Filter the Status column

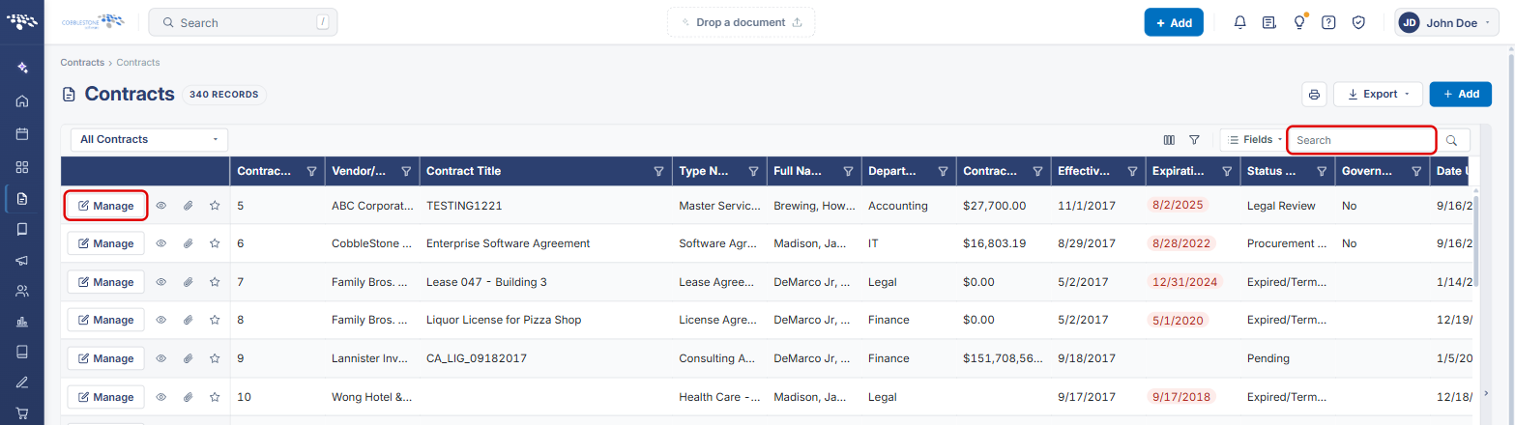click(x=1322, y=171)
